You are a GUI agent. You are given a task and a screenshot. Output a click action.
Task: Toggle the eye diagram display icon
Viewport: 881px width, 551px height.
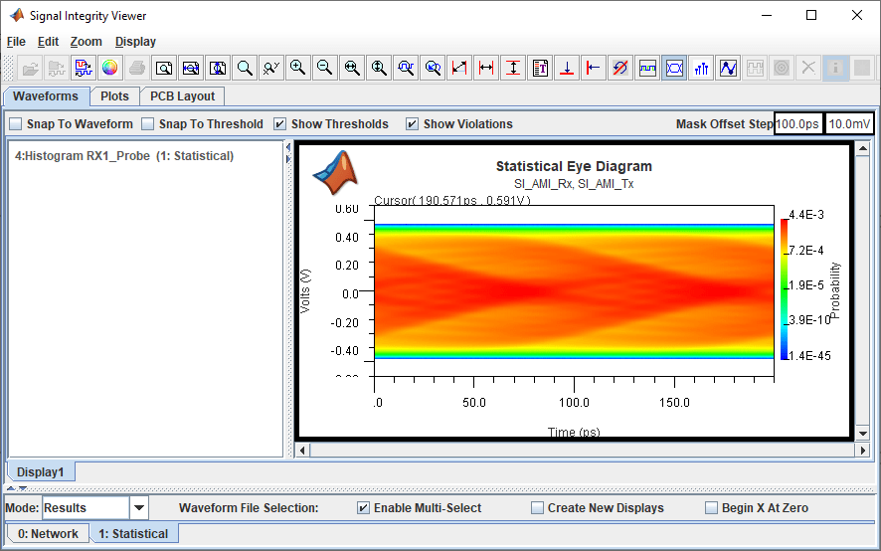pyautogui.click(x=674, y=68)
